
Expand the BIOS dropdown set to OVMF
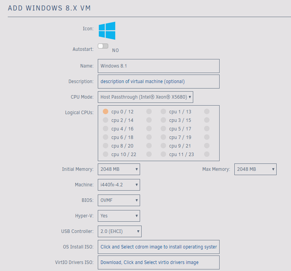click(119, 200)
